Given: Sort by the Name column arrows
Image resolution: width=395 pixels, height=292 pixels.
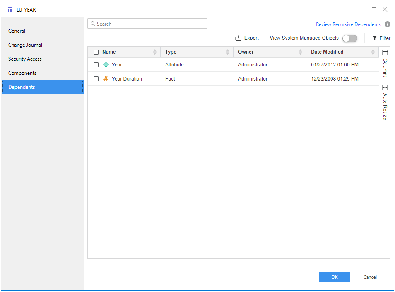Looking at the screenshot, I should [x=155, y=52].
